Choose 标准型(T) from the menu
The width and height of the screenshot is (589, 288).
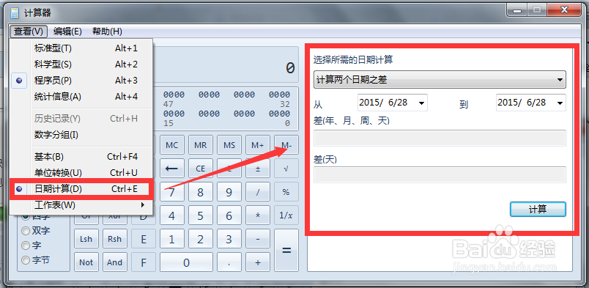tap(81, 48)
